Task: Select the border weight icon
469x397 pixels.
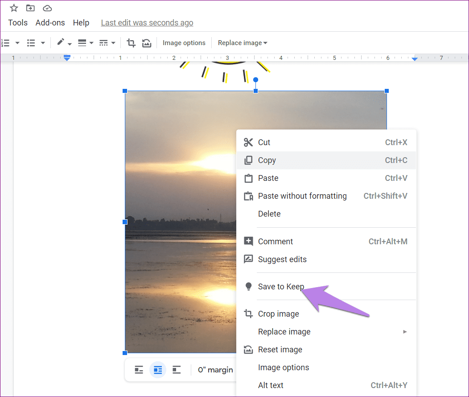Action: pos(83,42)
